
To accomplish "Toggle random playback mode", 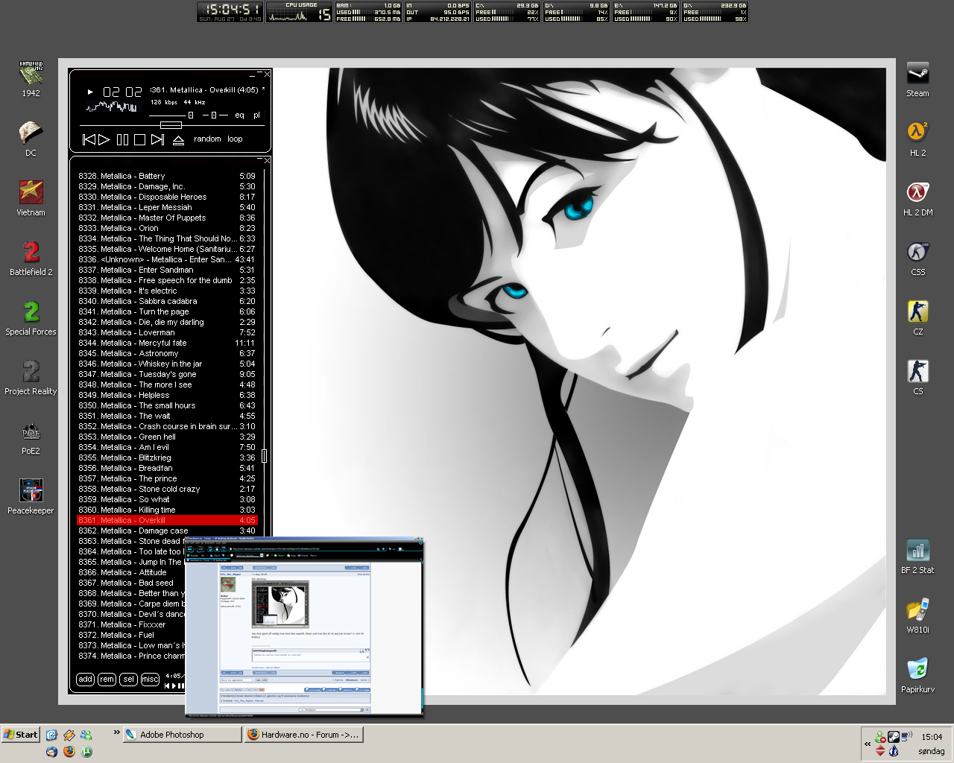I will point(207,139).
